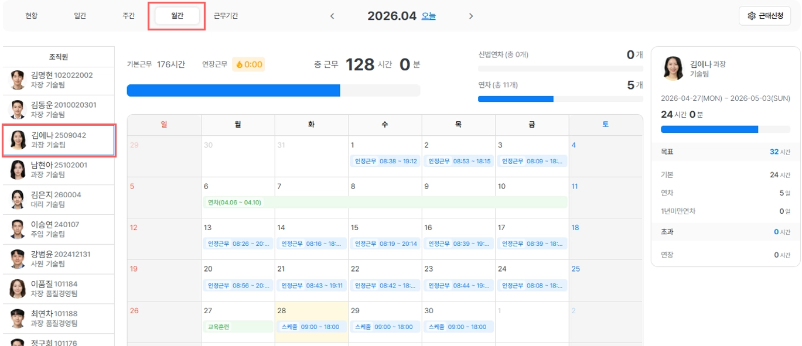This screenshot has height=346, width=802.
Task: Open April 2 인정근무 08:53 ~ 18:15 entry
Action: [x=459, y=161]
